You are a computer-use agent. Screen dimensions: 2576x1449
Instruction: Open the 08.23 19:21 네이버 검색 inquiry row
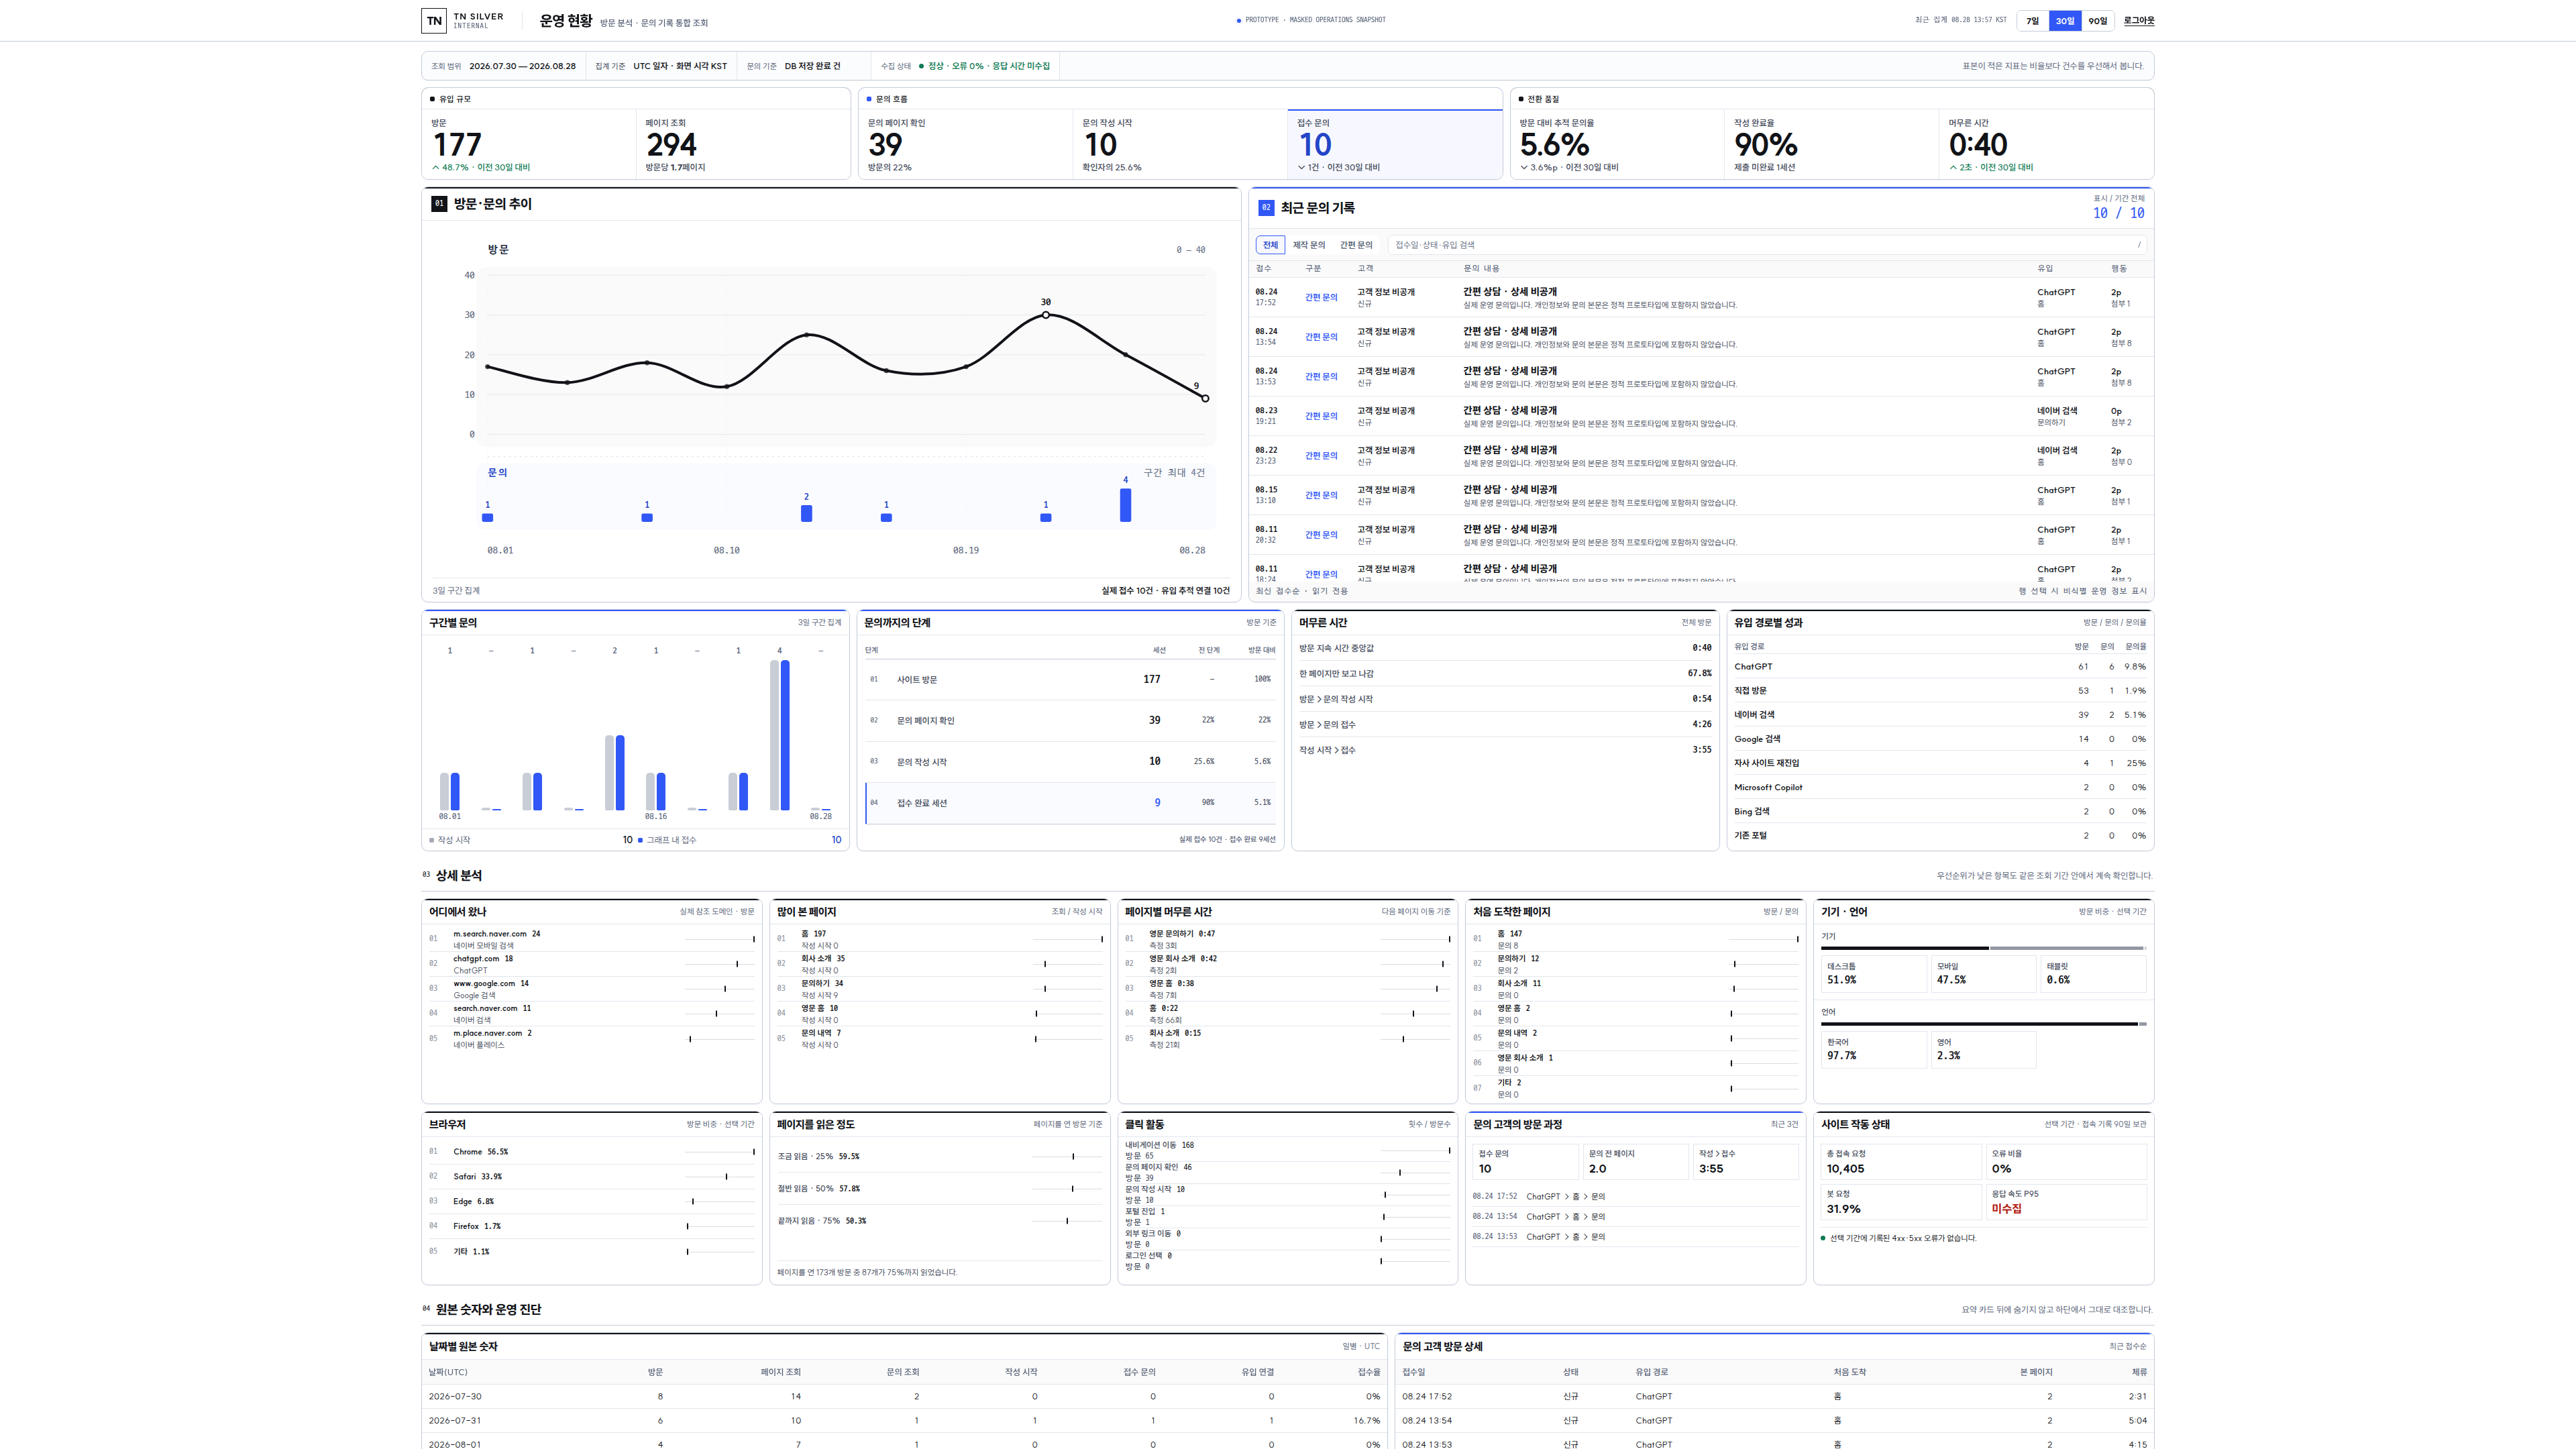(1701, 416)
